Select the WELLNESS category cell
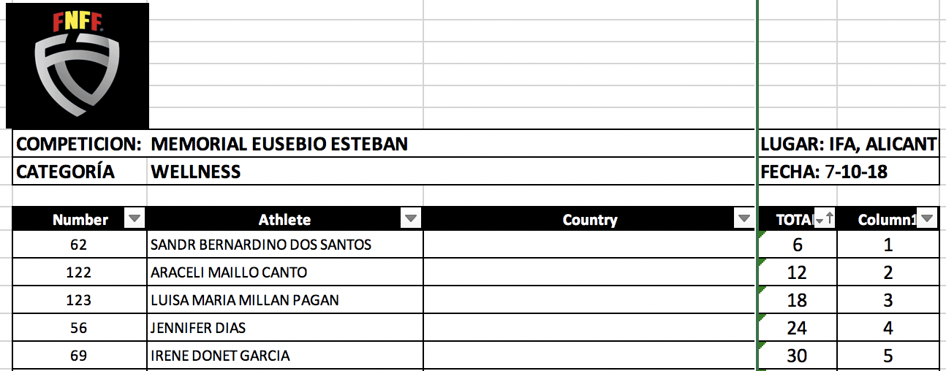 [x=196, y=172]
